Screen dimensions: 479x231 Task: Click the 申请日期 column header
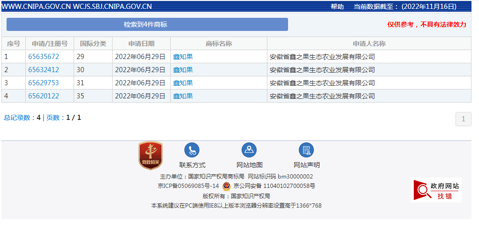coord(141,44)
